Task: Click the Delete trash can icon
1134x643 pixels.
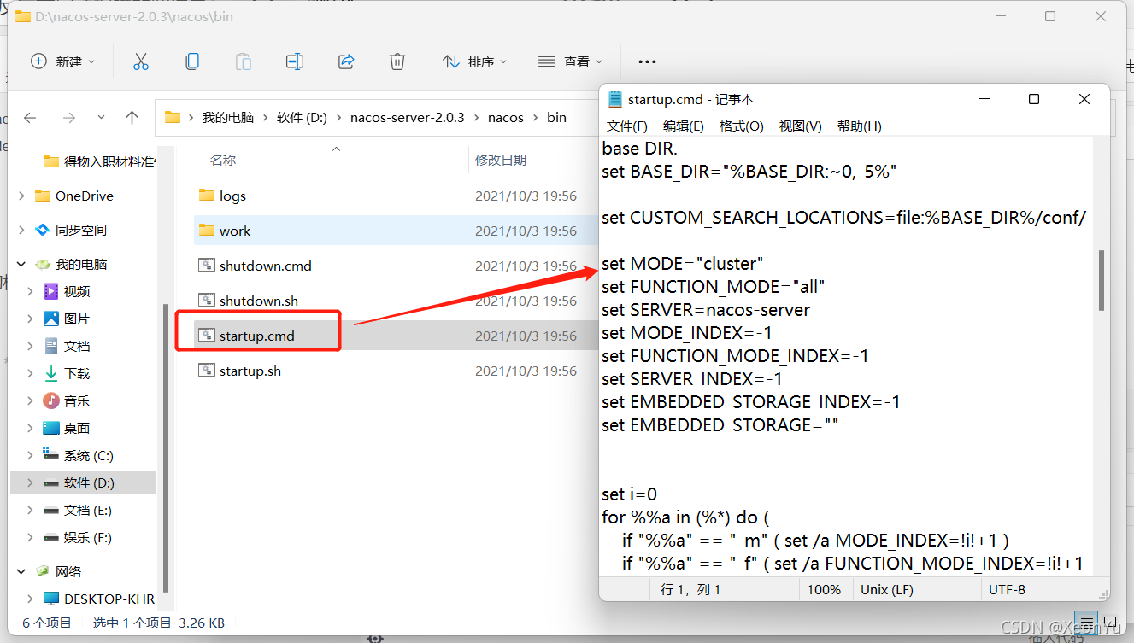Action: 397,61
